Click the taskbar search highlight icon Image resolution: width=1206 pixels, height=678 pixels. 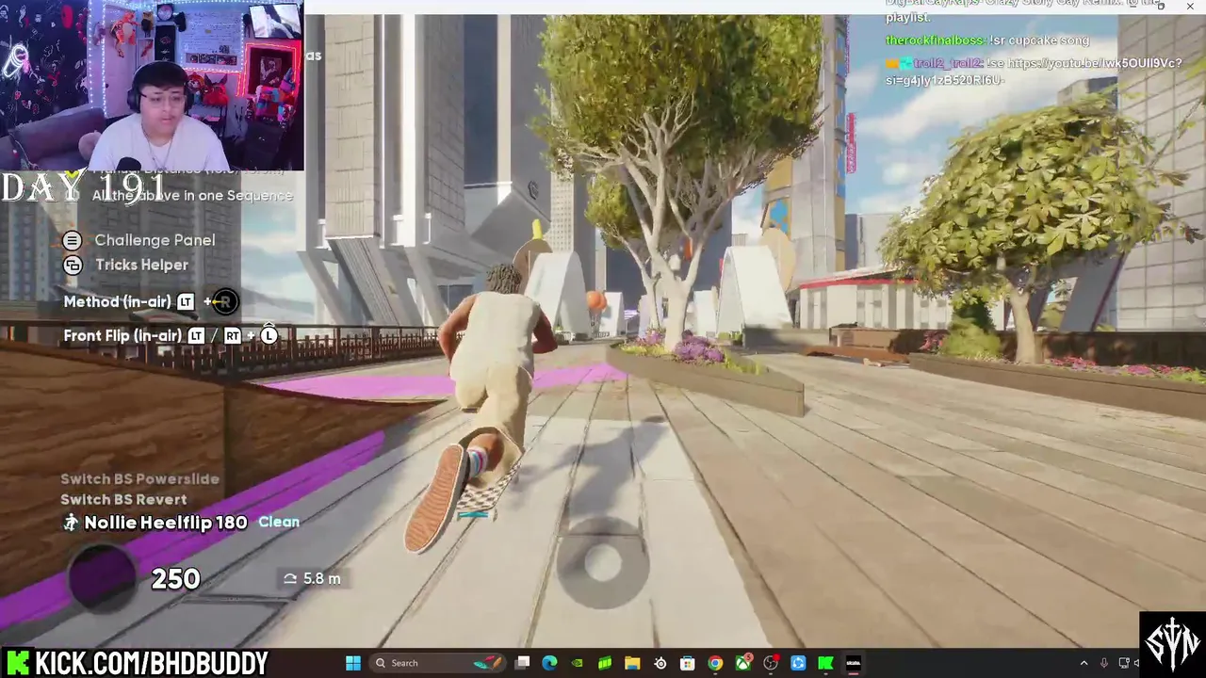point(488,663)
